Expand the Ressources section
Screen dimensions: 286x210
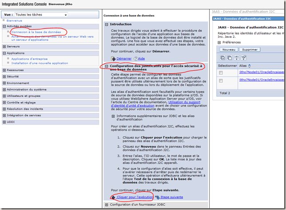point(4,70)
